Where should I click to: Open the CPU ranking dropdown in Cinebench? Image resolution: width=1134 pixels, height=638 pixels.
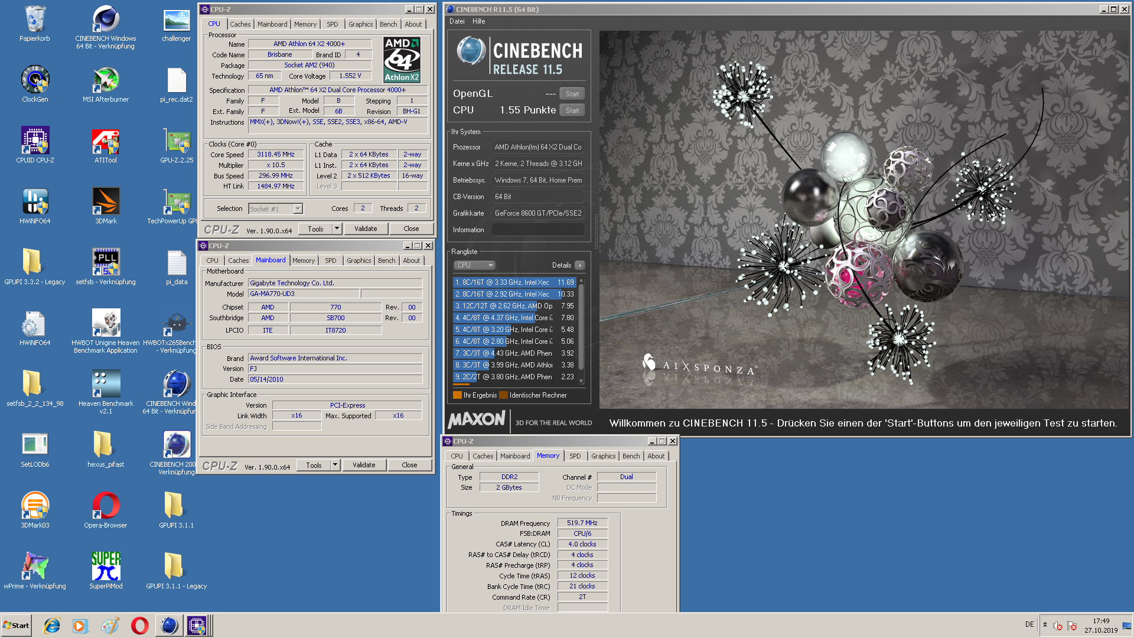[474, 265]
